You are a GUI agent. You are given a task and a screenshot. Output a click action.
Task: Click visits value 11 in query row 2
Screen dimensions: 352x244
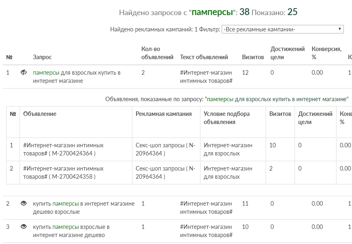pyautogui.click(x=245, y=204)
